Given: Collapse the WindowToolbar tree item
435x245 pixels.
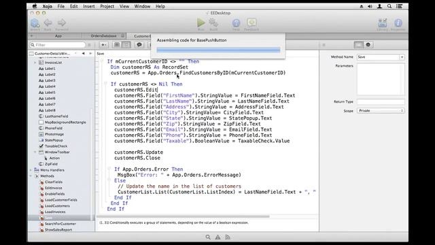Looking at the screenshot, I should [35, 152].
